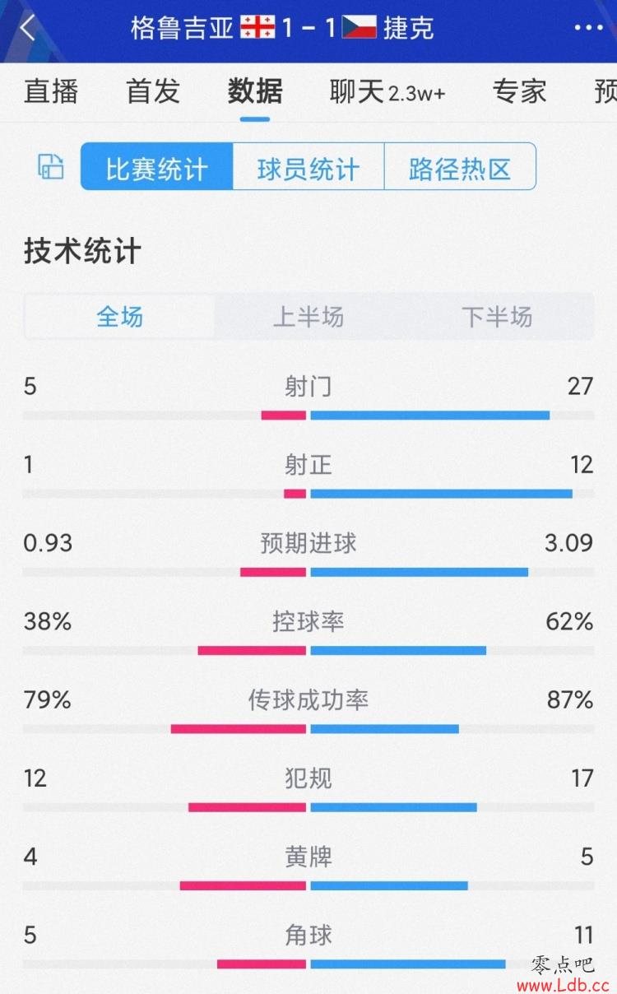617x994 pixels.
Task: Open the 首发 lineup tab
Action: [153, 91]
